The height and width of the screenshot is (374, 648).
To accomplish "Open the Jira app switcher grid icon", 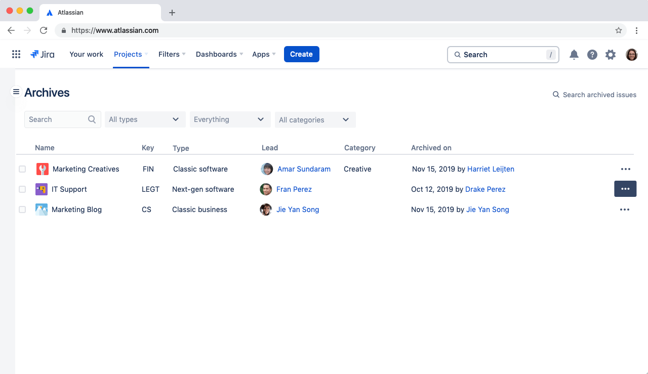I will [16, 54].
